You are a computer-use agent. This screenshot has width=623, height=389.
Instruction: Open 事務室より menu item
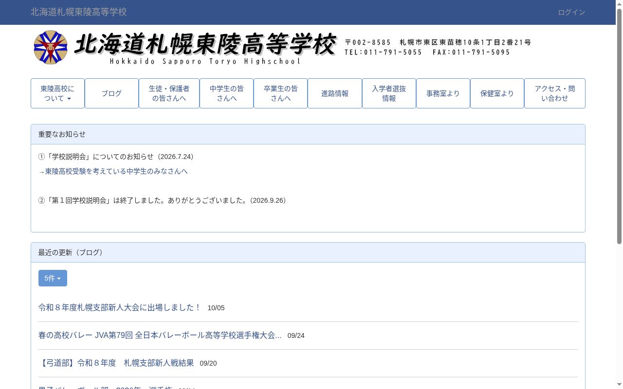pos(443,93)
